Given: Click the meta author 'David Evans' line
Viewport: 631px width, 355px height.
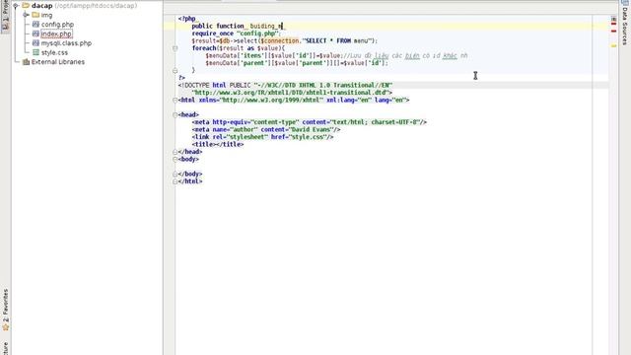Looking at the screenshot, I should click(266, 129).
